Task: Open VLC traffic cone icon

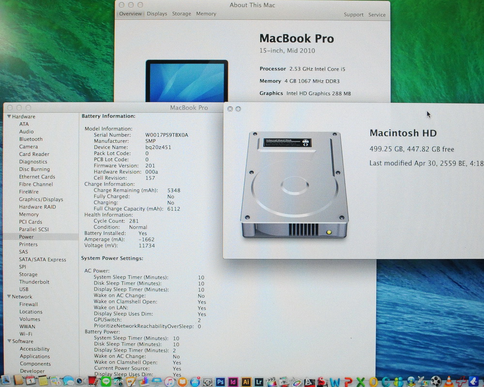Action: pyautogui.click(x=449, y=382)
